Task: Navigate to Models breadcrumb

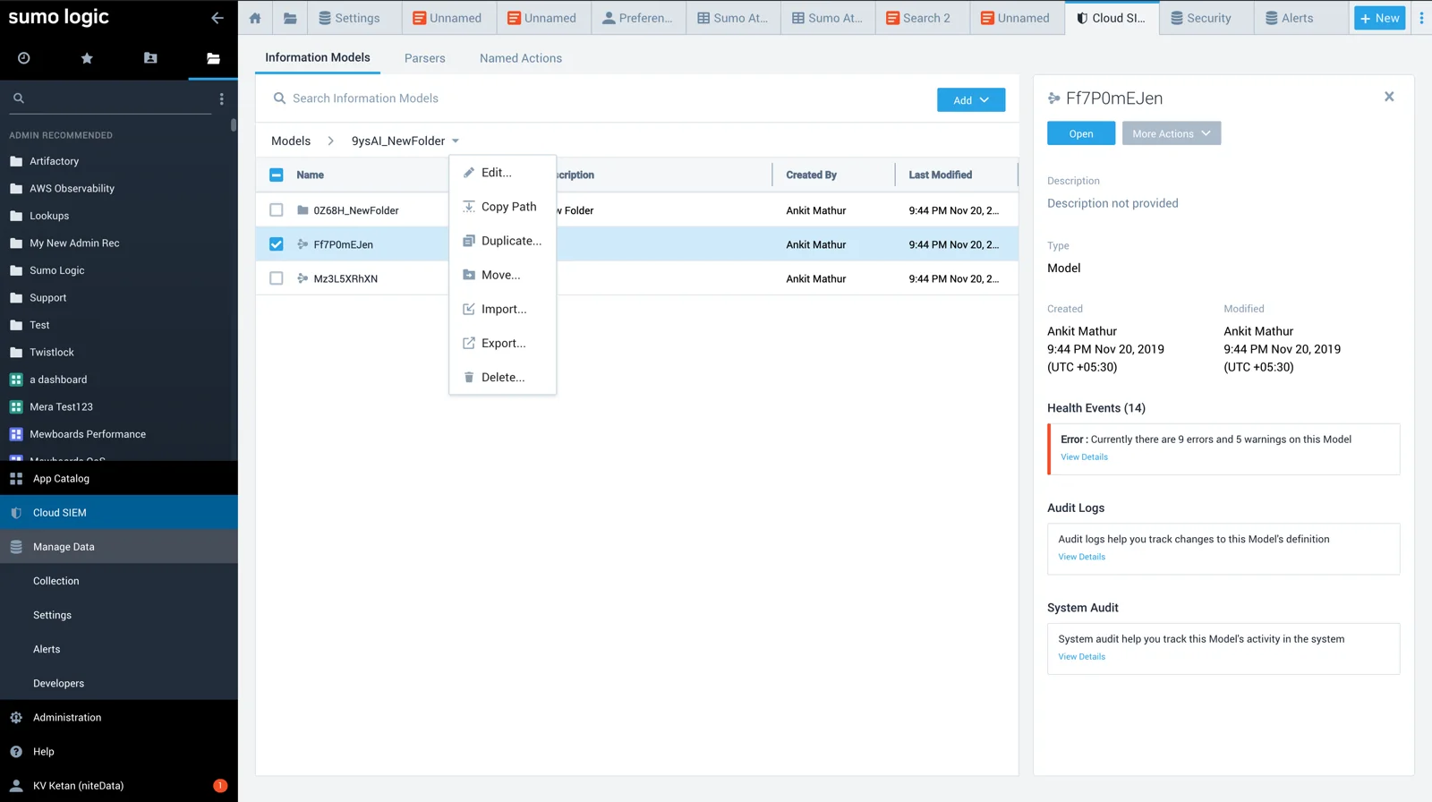Action: point(291,141)
